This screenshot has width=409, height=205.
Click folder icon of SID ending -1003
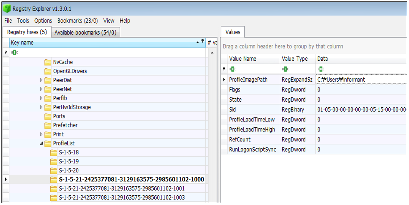click(x=54, y=197)
